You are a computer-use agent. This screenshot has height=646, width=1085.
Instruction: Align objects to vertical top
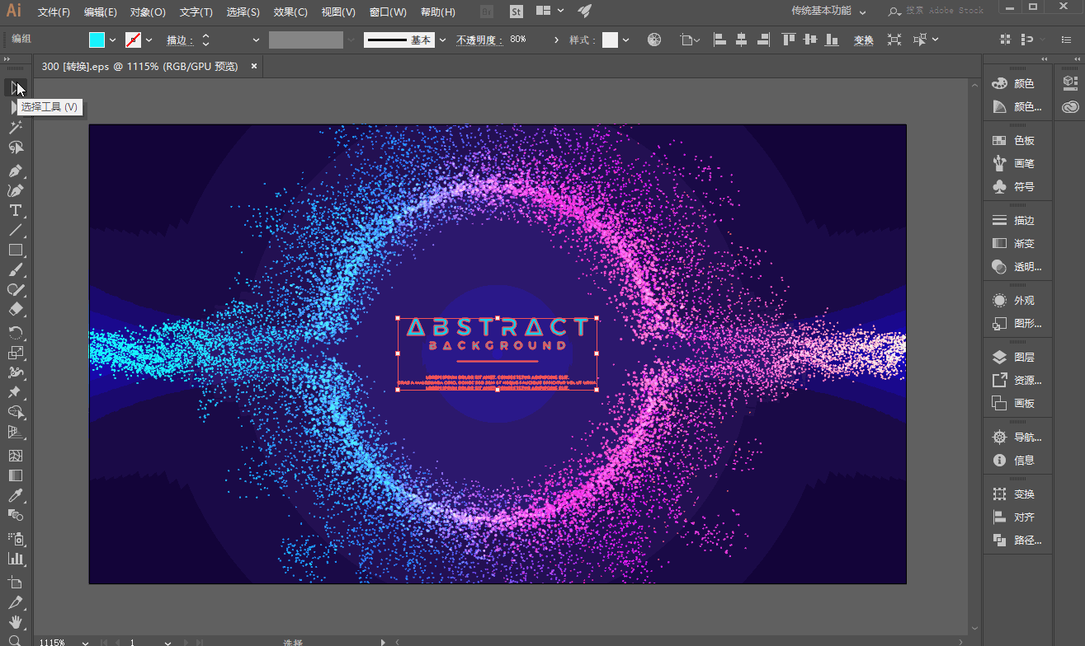point(790,40)
